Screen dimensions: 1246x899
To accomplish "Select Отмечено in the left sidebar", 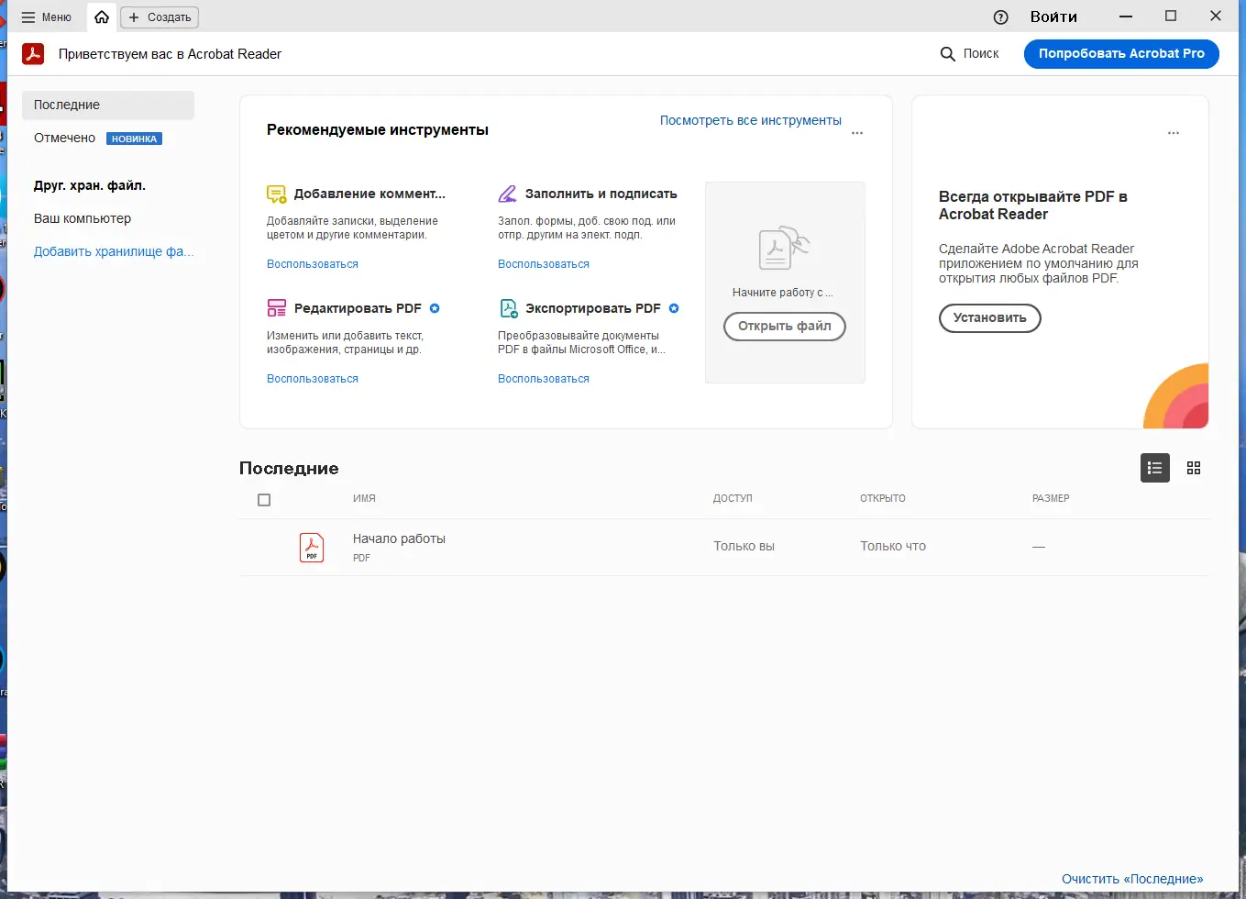I will pos(65,138).
